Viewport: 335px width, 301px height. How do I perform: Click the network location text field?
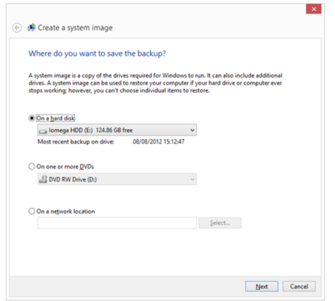pos(117,223)
